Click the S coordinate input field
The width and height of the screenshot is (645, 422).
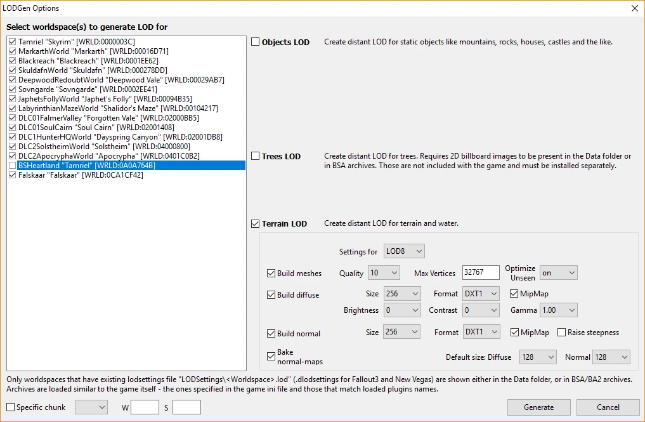pos(186,407)
